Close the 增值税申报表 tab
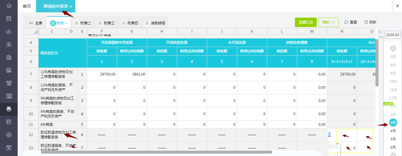The height and width of the screenshot is (156, 402). pyautogui.click(x=71, y=6)
